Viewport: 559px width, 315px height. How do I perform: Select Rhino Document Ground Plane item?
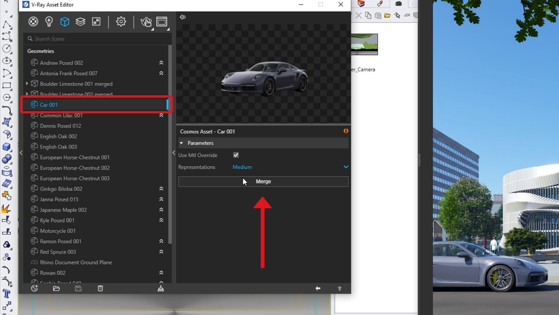click(x=76, y=262)
